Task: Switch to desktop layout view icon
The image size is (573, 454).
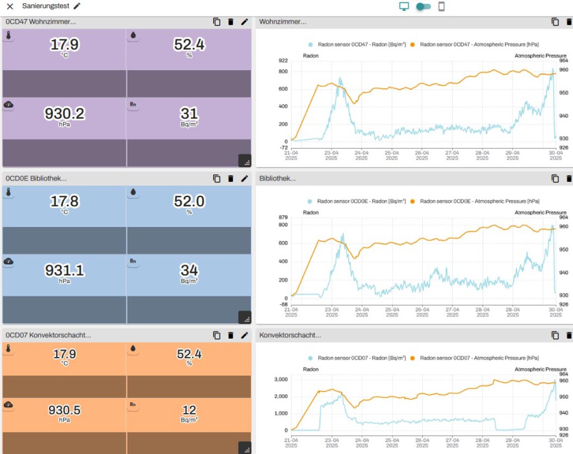Action: [x=404, y=6]
